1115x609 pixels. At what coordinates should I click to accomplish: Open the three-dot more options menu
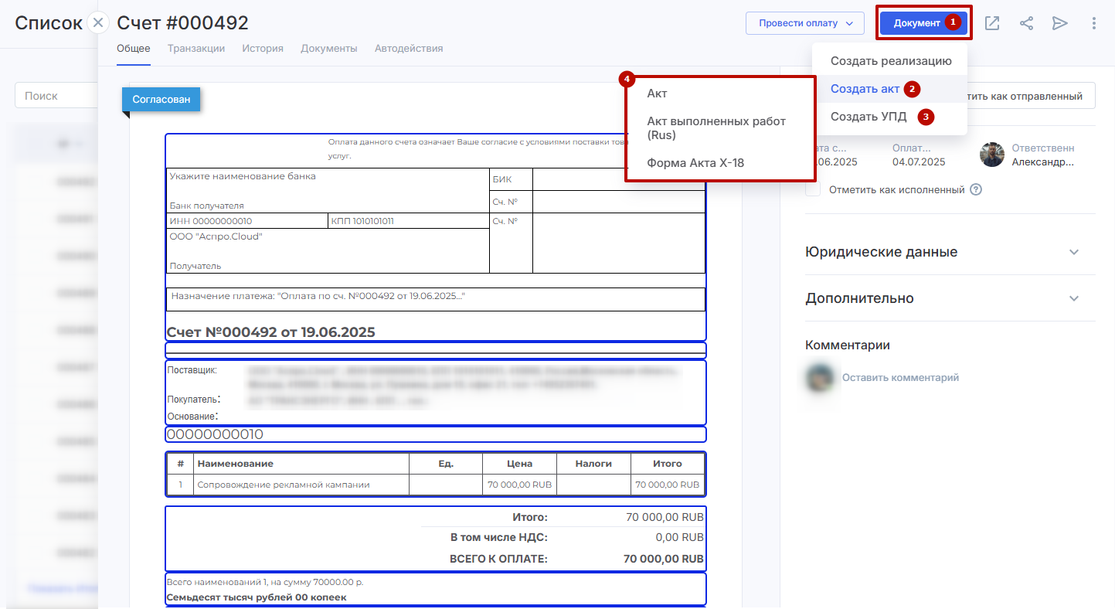coord(1093,23)
